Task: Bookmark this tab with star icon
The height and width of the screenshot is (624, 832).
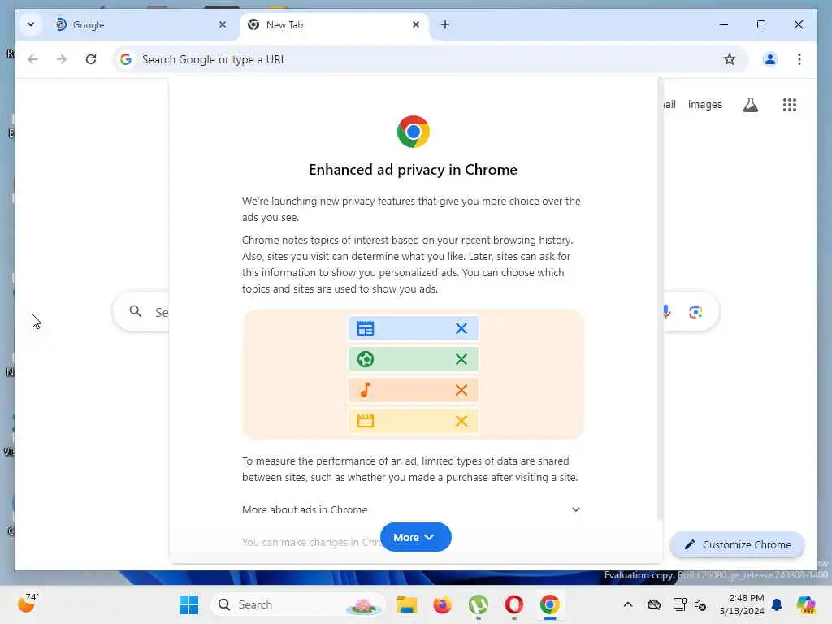Action: tap(730, 59)
